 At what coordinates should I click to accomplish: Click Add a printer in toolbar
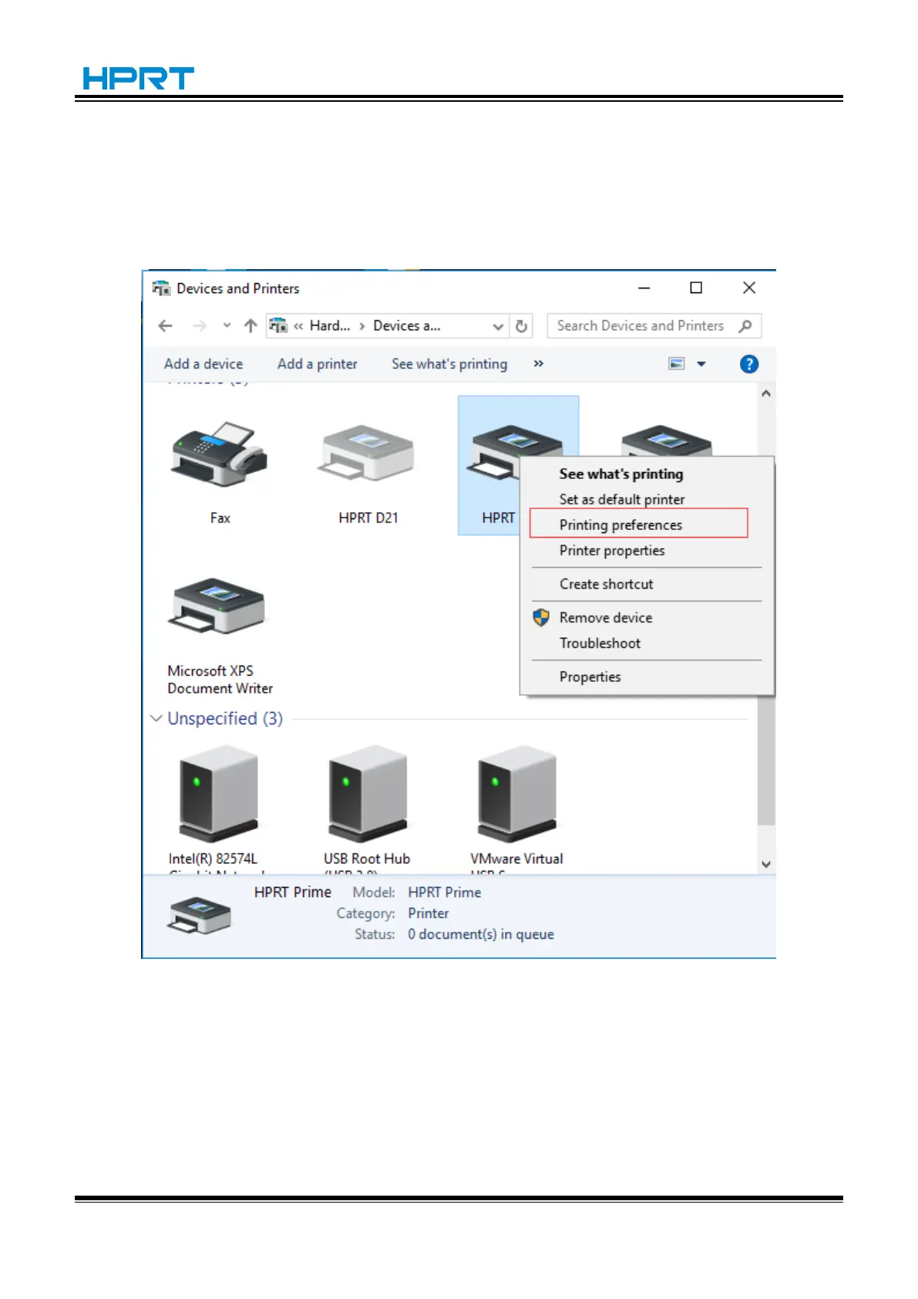[x=318, y=364]
